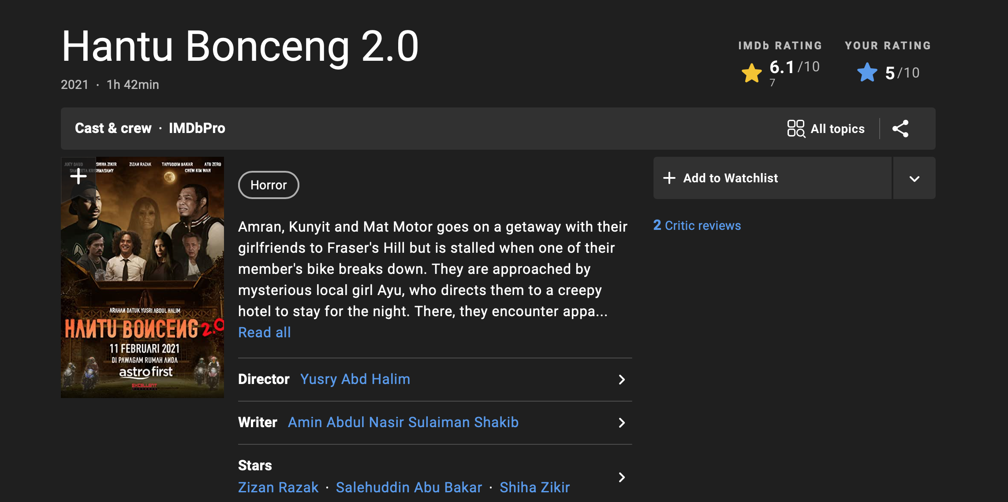
Task: Open the Cast & crew section
Action: click(113, 128)
